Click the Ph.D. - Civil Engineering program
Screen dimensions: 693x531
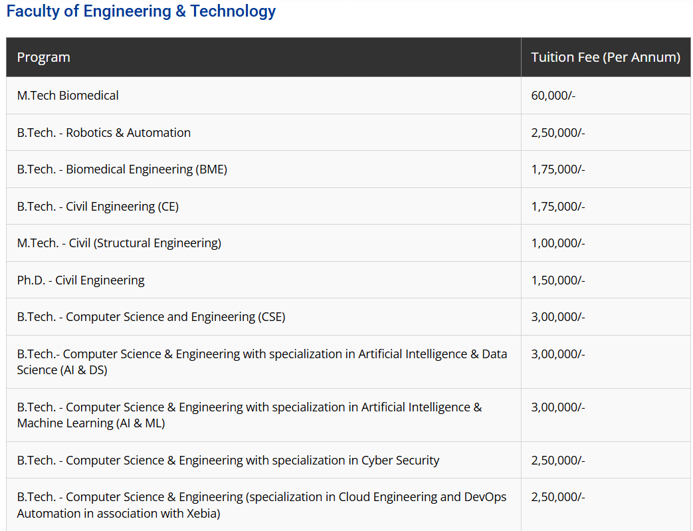(x=80, y=280)
